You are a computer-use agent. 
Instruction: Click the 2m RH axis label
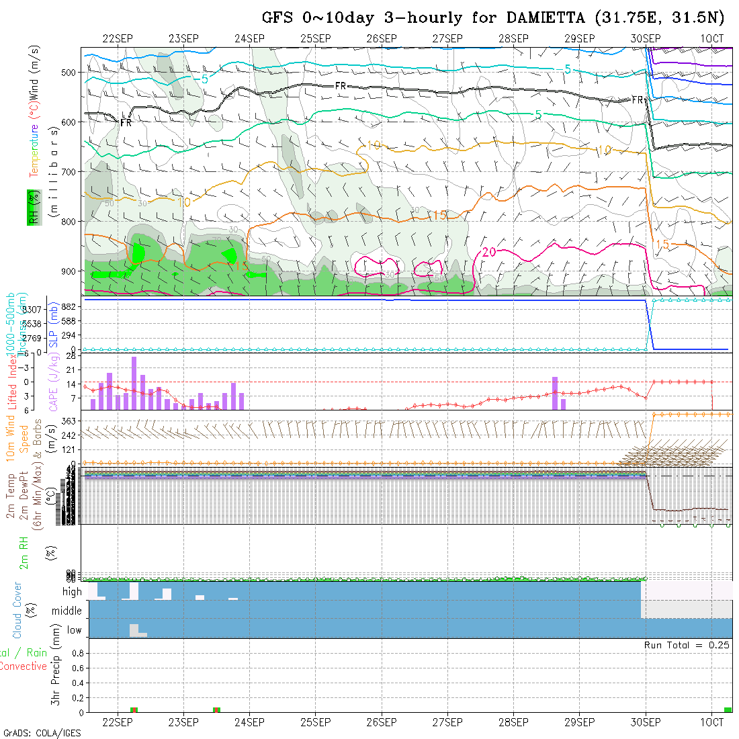click(24, 554)
